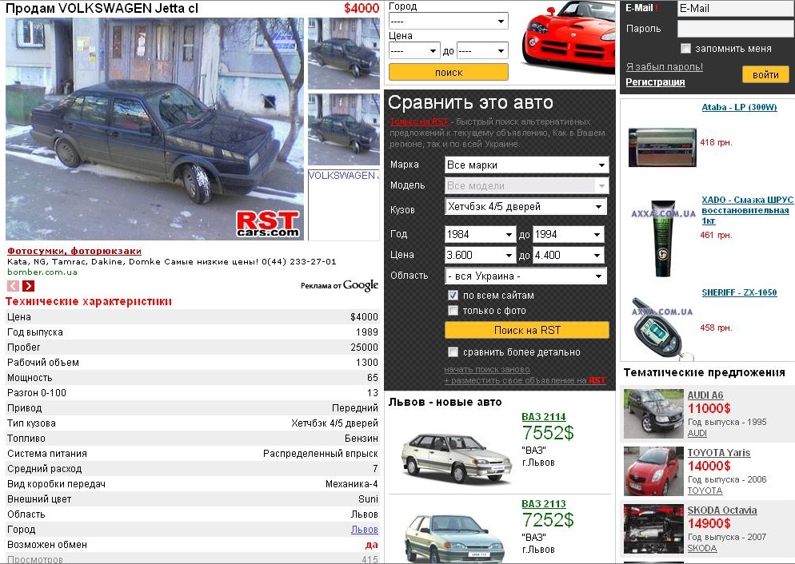Open the Цена from 3.600 dropdown

pos(480,255)
